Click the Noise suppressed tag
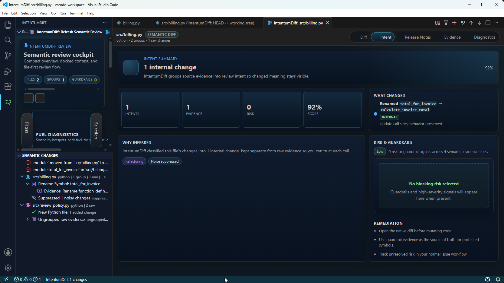504x283 pixels. 165,161
